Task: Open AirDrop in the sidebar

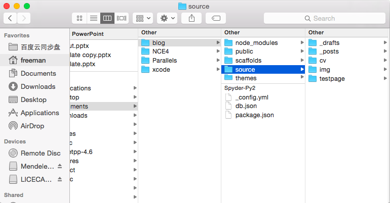Action: (x=33, y=126)
